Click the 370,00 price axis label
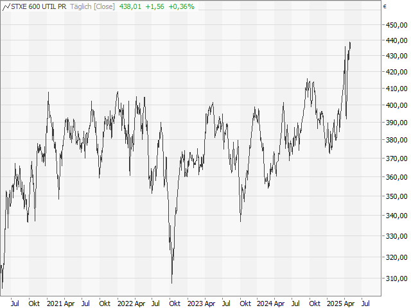 397,158
